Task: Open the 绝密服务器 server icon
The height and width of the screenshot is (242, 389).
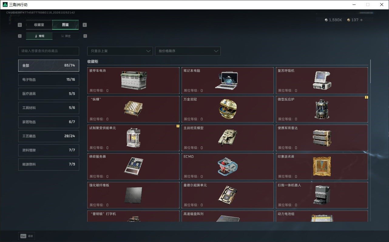Action: click(134, 166)
